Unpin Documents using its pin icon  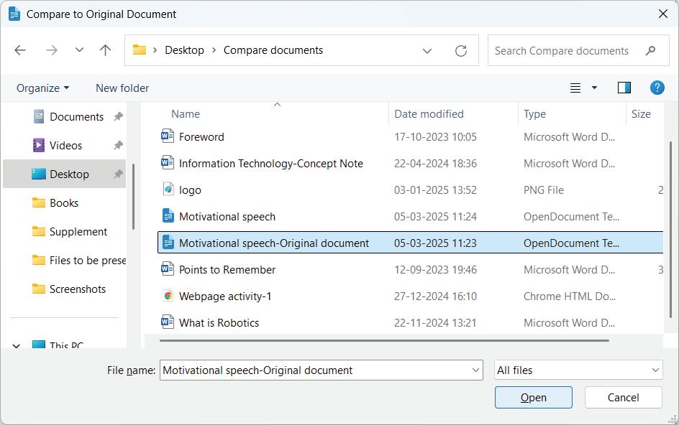[118, 116]
